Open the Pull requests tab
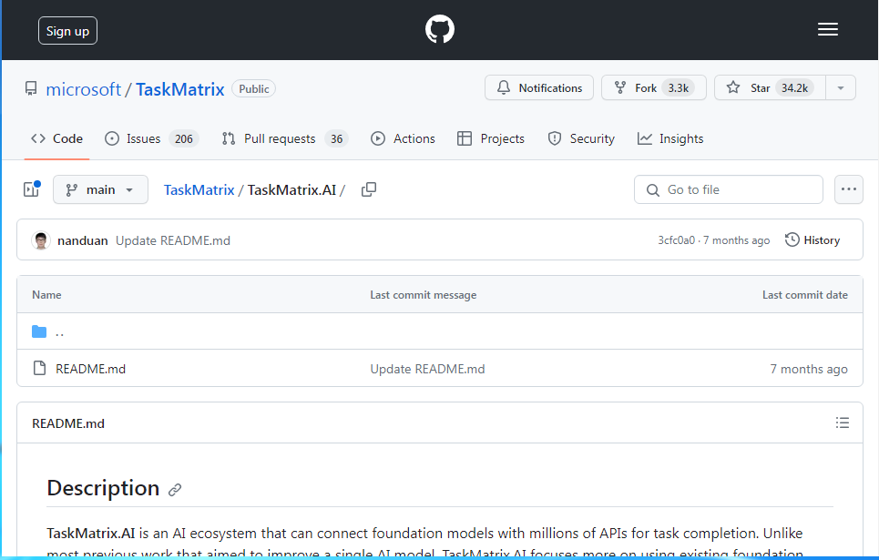This screenshot has height=560, width=879. point(279,138)
